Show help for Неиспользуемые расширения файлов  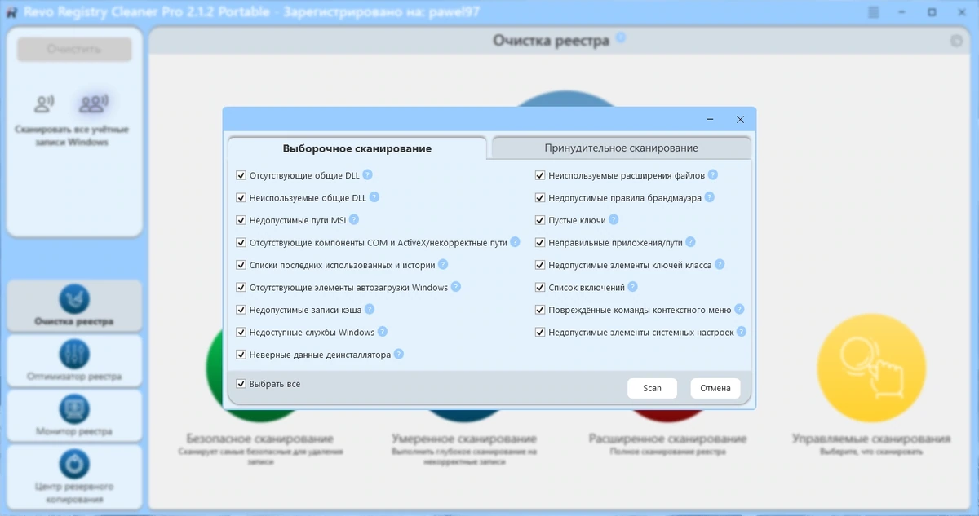tap(713, 174)
